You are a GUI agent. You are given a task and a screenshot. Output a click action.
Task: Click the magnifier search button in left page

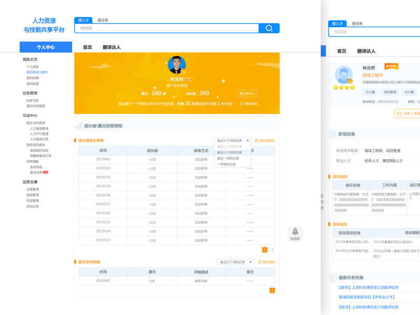tap(269, 28)
